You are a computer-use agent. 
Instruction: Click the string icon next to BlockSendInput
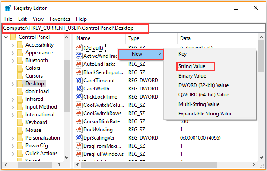[x=79, y=72]
